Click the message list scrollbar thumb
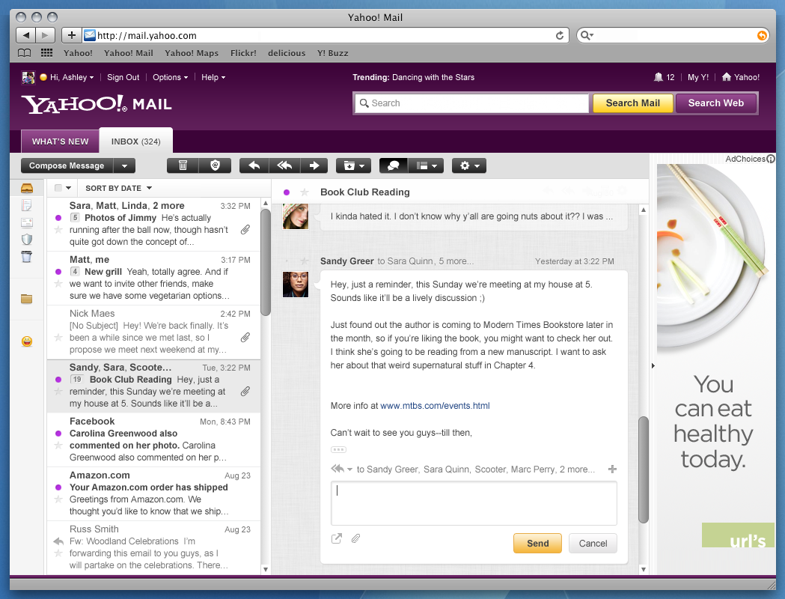The height and width of the screenshot is (599, 785). click(x=266, y=262)
